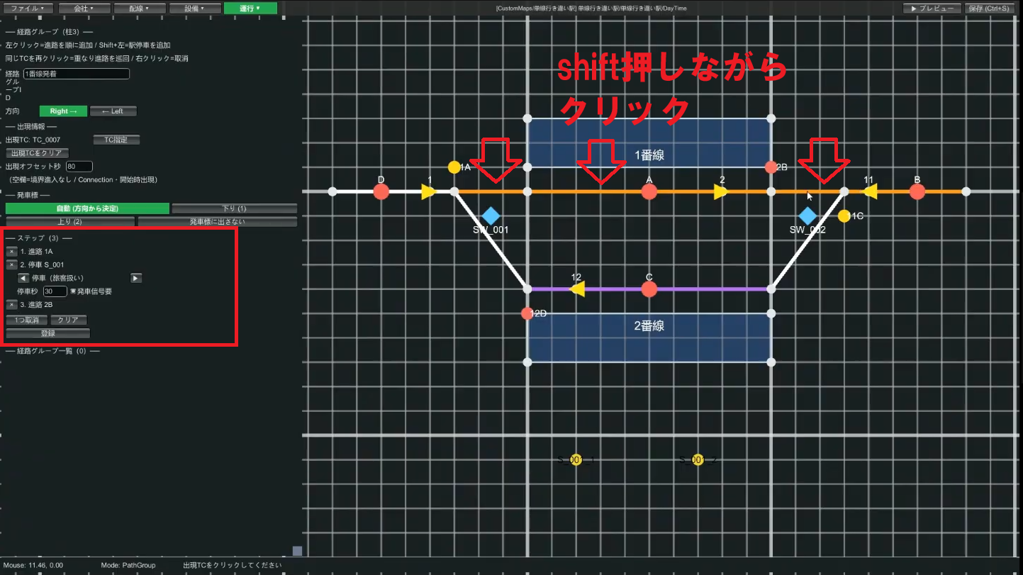The height and width of the screenshot is (575, 1023).
Task: Select the red route marker 2B
Action: 771,167
